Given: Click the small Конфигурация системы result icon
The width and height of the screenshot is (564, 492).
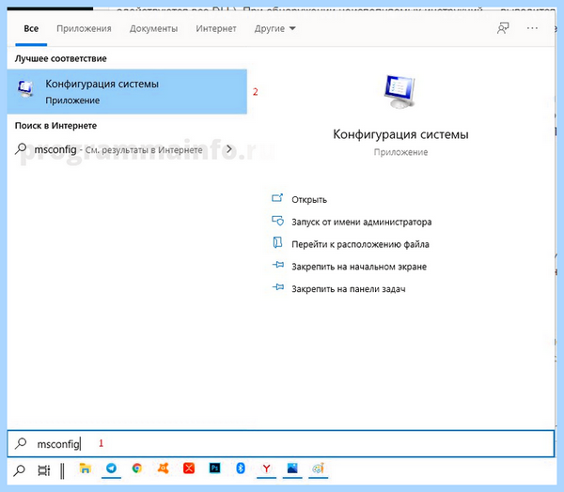Looking at the screenshot, I should (25, 88).
